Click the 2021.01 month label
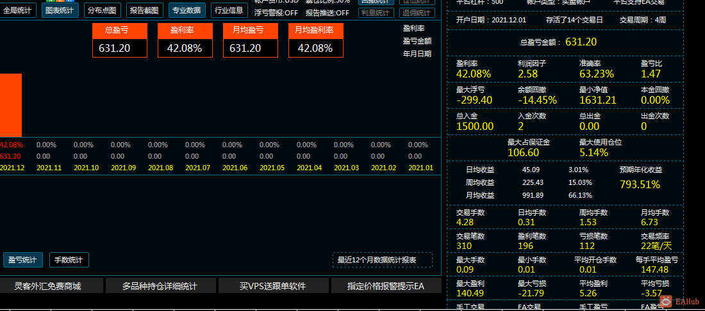Image resolution: width=705 pixels, height=311 pixels. coord(420,168)
